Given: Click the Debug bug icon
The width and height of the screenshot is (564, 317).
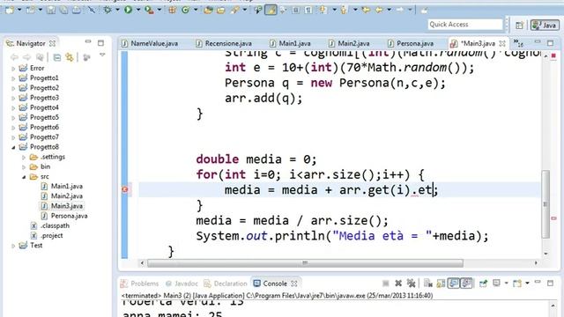Looking at the screenshot, I should point(108,10).
